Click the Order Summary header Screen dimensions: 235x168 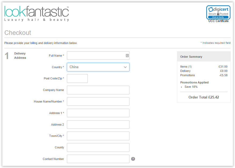point(204,57)
